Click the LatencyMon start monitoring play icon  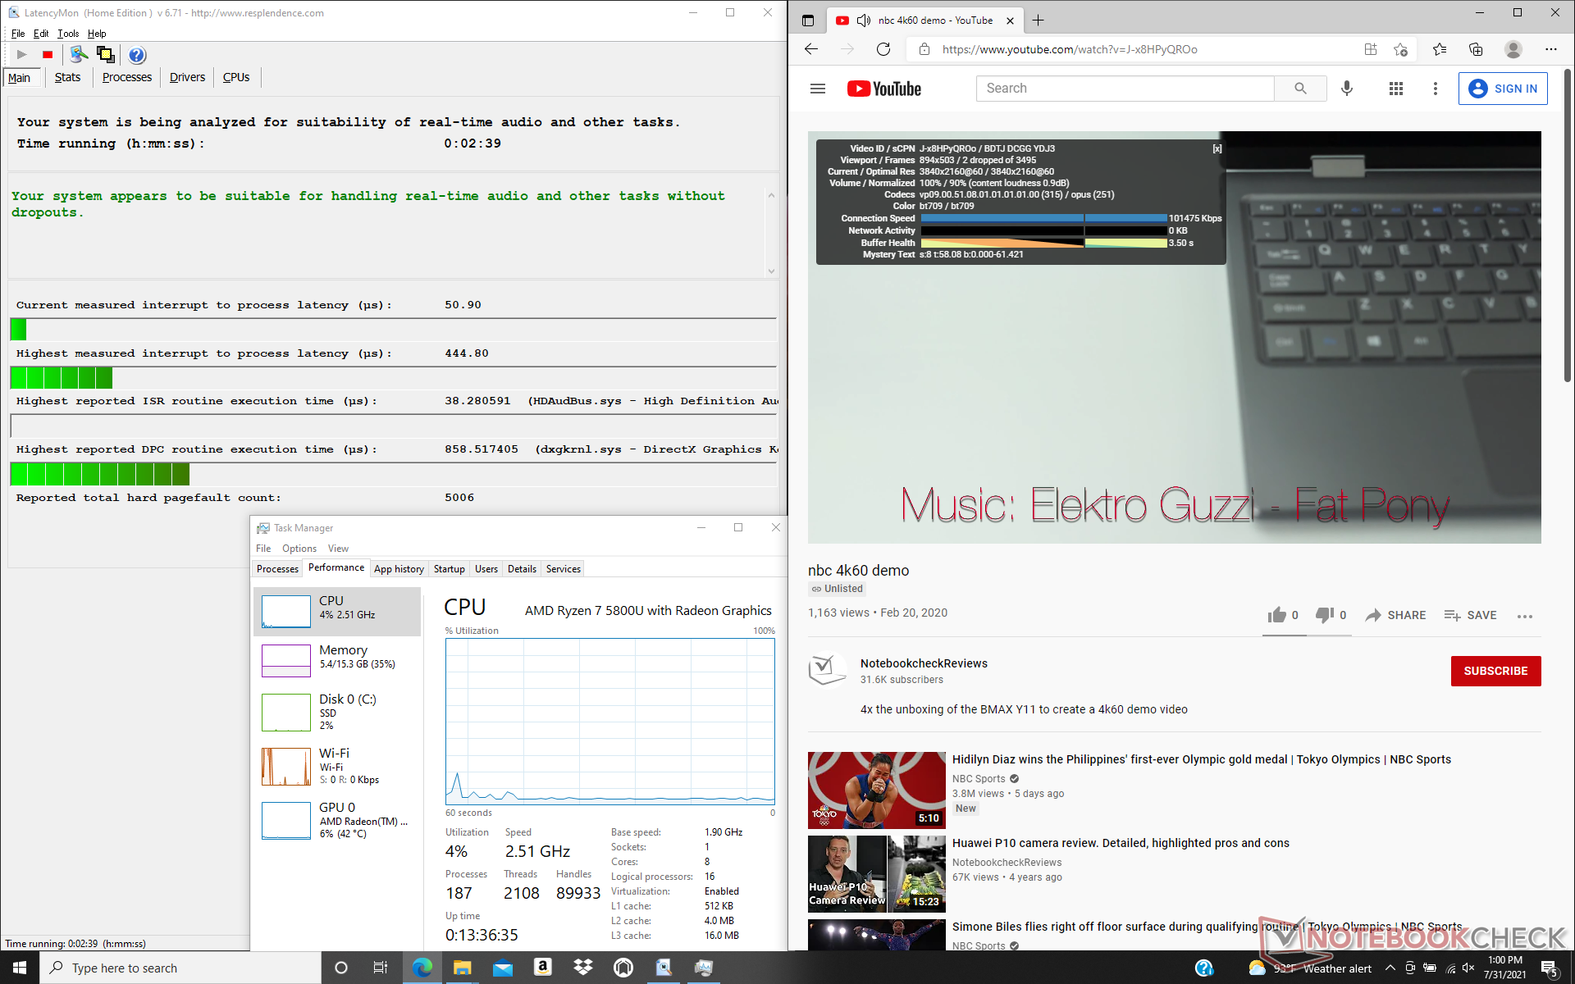(22, 55)
